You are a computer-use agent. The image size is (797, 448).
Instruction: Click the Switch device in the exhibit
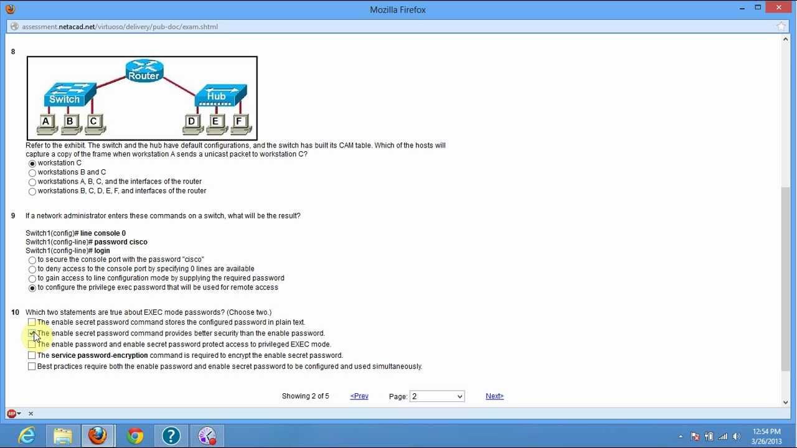(x=70, y=95)
